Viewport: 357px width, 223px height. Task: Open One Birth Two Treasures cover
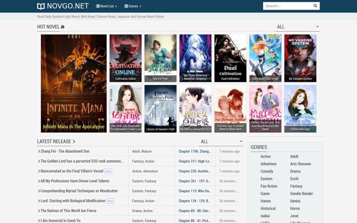125,109
